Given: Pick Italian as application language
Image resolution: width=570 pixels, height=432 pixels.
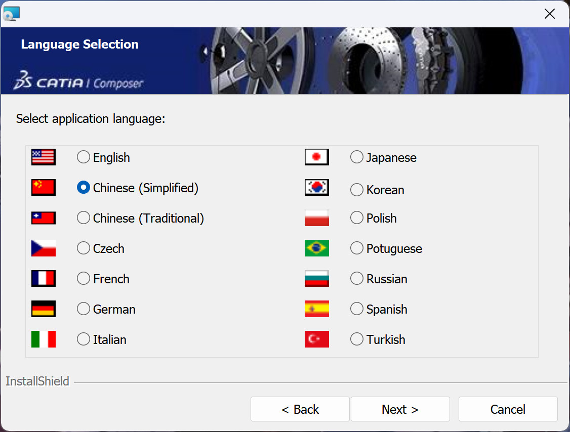Looking at the screenshot, I should [x=84, y=339].
